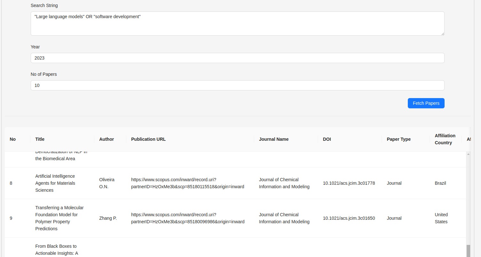
Task: Grab the search textarea resize handle
Action: coord(442,33)
